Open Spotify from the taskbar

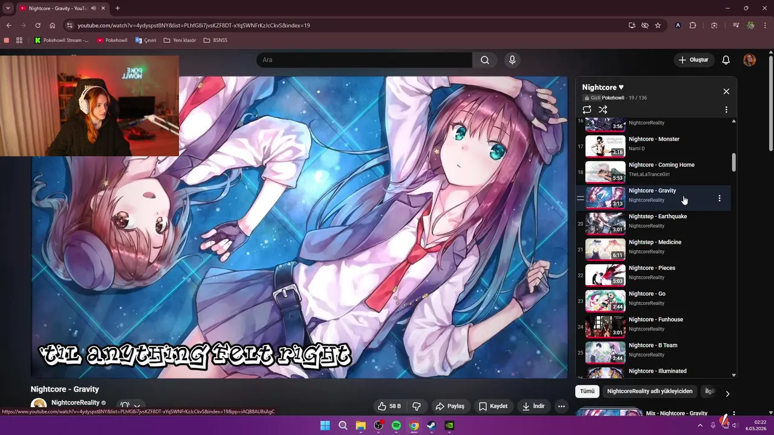[396, 425]
